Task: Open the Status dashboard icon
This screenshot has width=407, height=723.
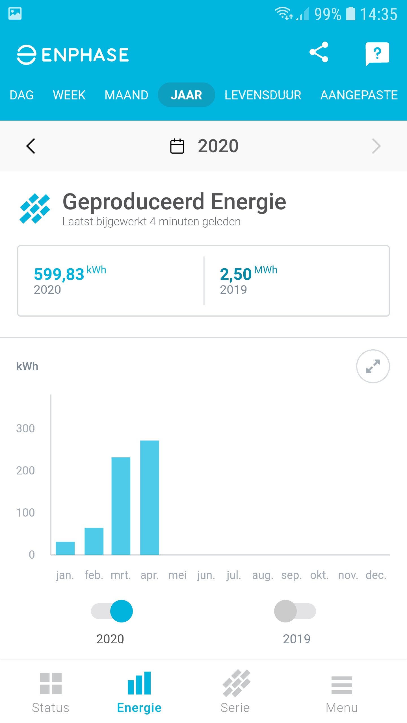Action: (51, 683)
